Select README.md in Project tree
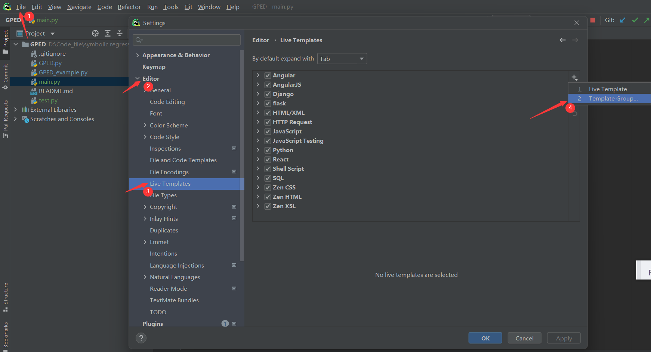 [x=56, y=91]
